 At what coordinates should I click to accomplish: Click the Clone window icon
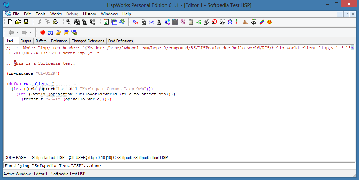tap(114, 22)
